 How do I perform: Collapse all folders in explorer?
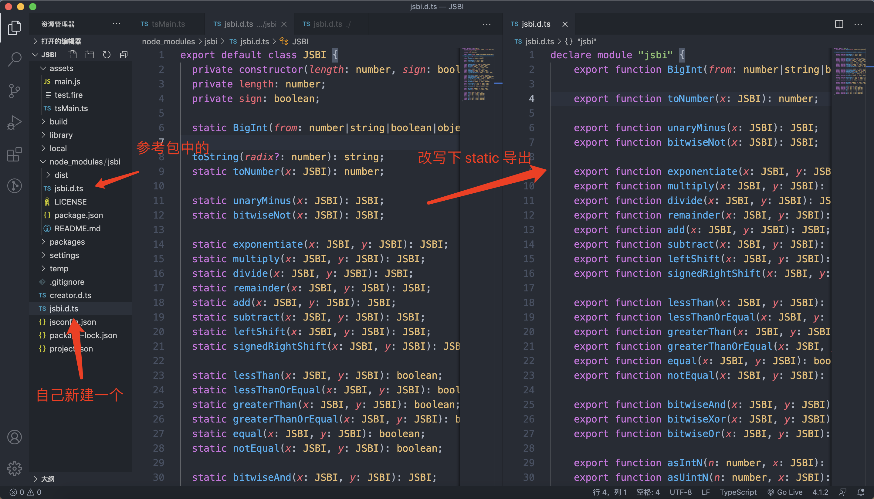pos(124,55)
